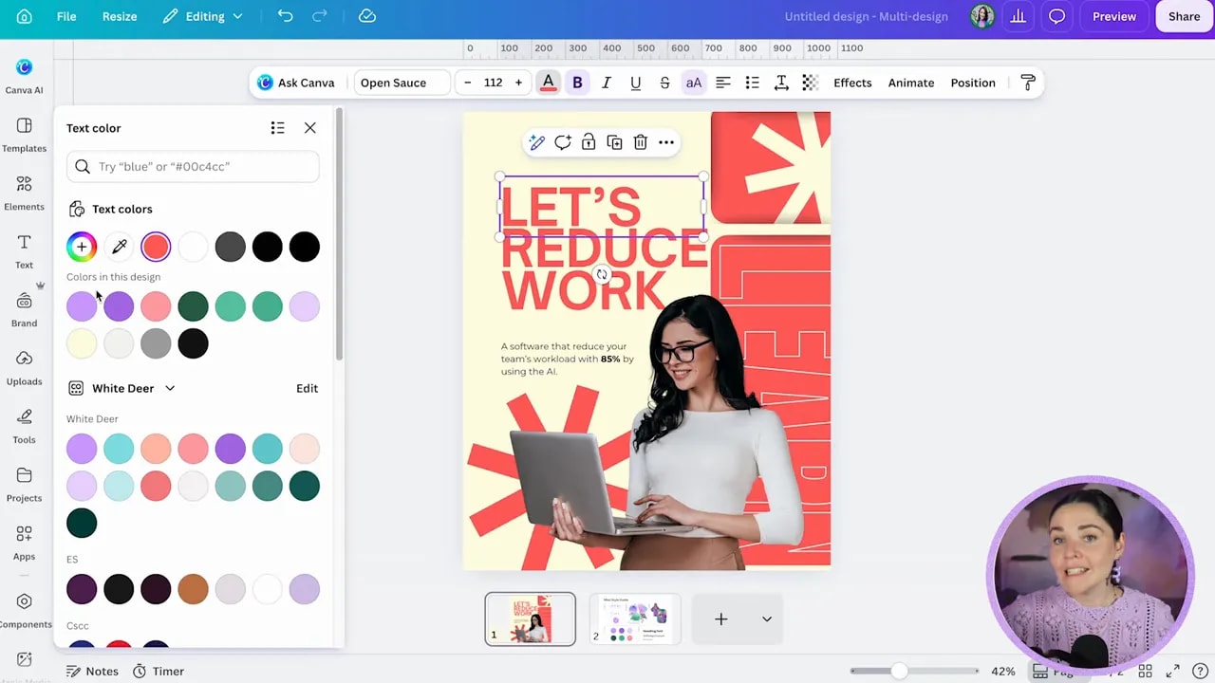Toggle Underline formatting

(636, 83)
